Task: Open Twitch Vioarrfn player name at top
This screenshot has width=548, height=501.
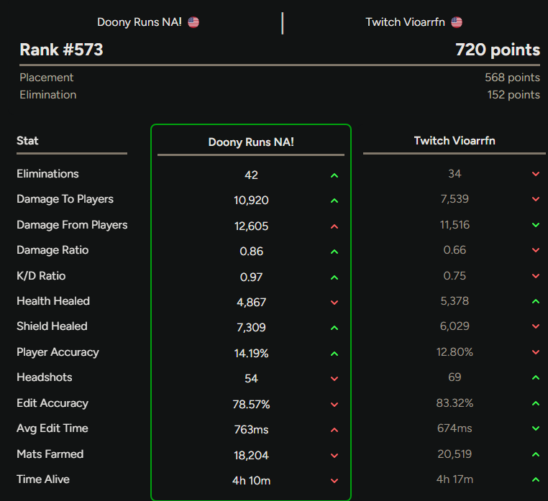Action: [405, 22]
